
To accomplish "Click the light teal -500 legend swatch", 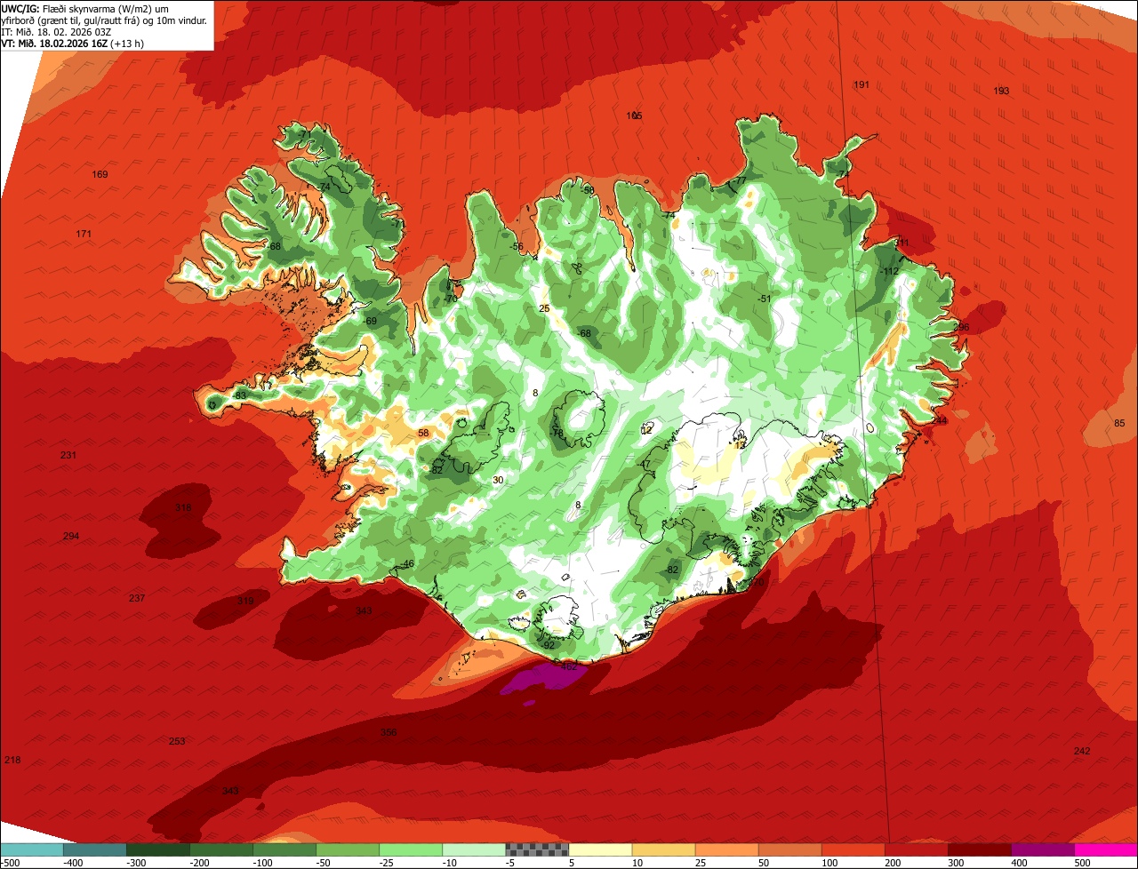I will tap(32, 849).
